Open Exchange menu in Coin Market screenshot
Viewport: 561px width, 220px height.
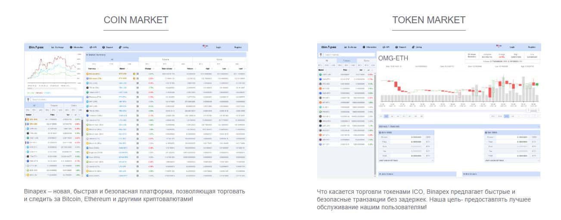tap(57, 47)
